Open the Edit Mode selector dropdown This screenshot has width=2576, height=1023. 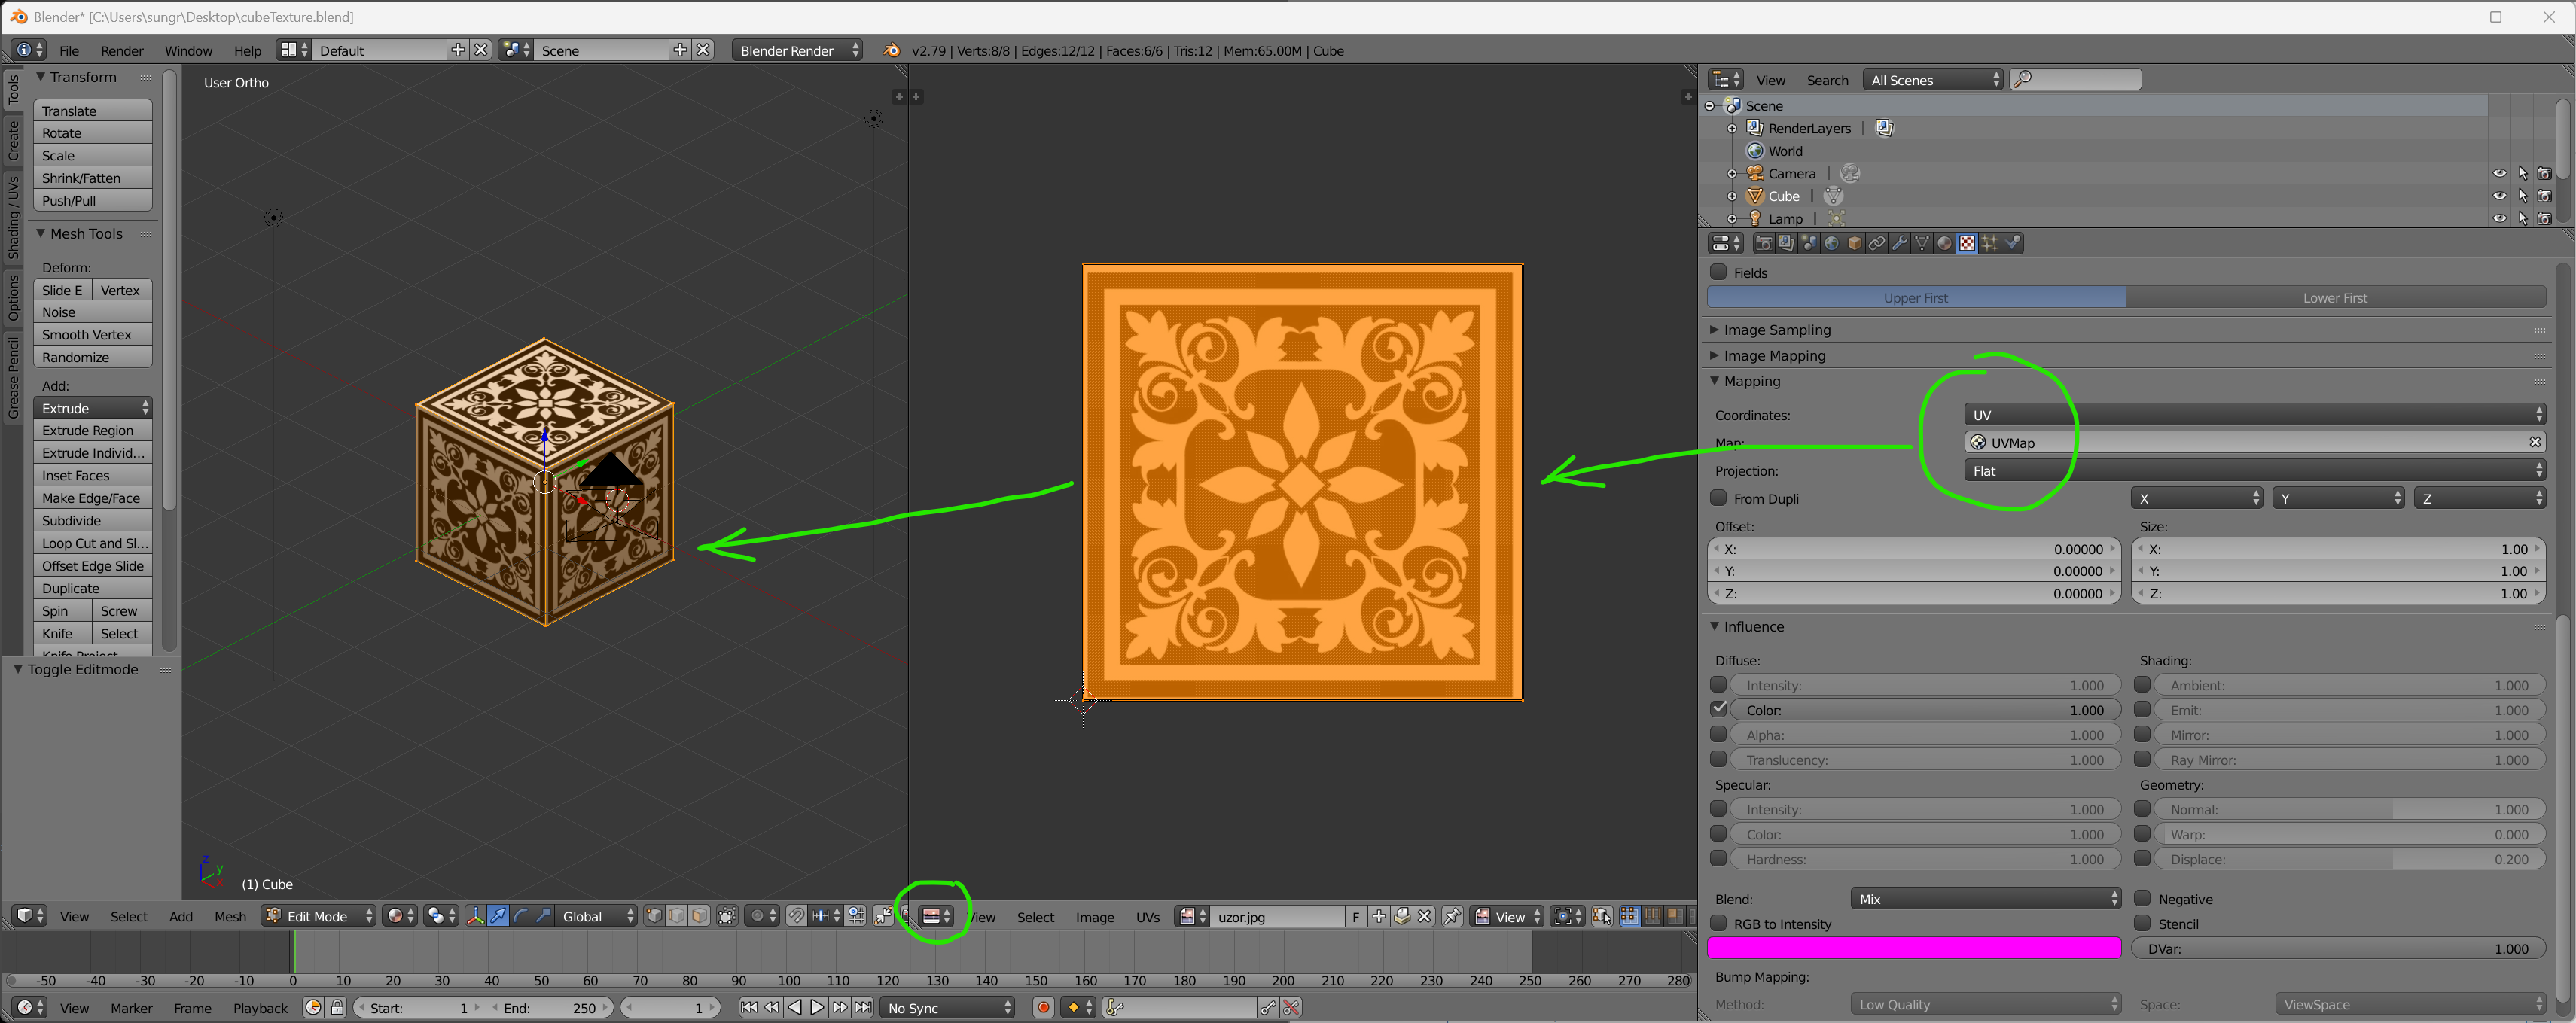(319, 916)
